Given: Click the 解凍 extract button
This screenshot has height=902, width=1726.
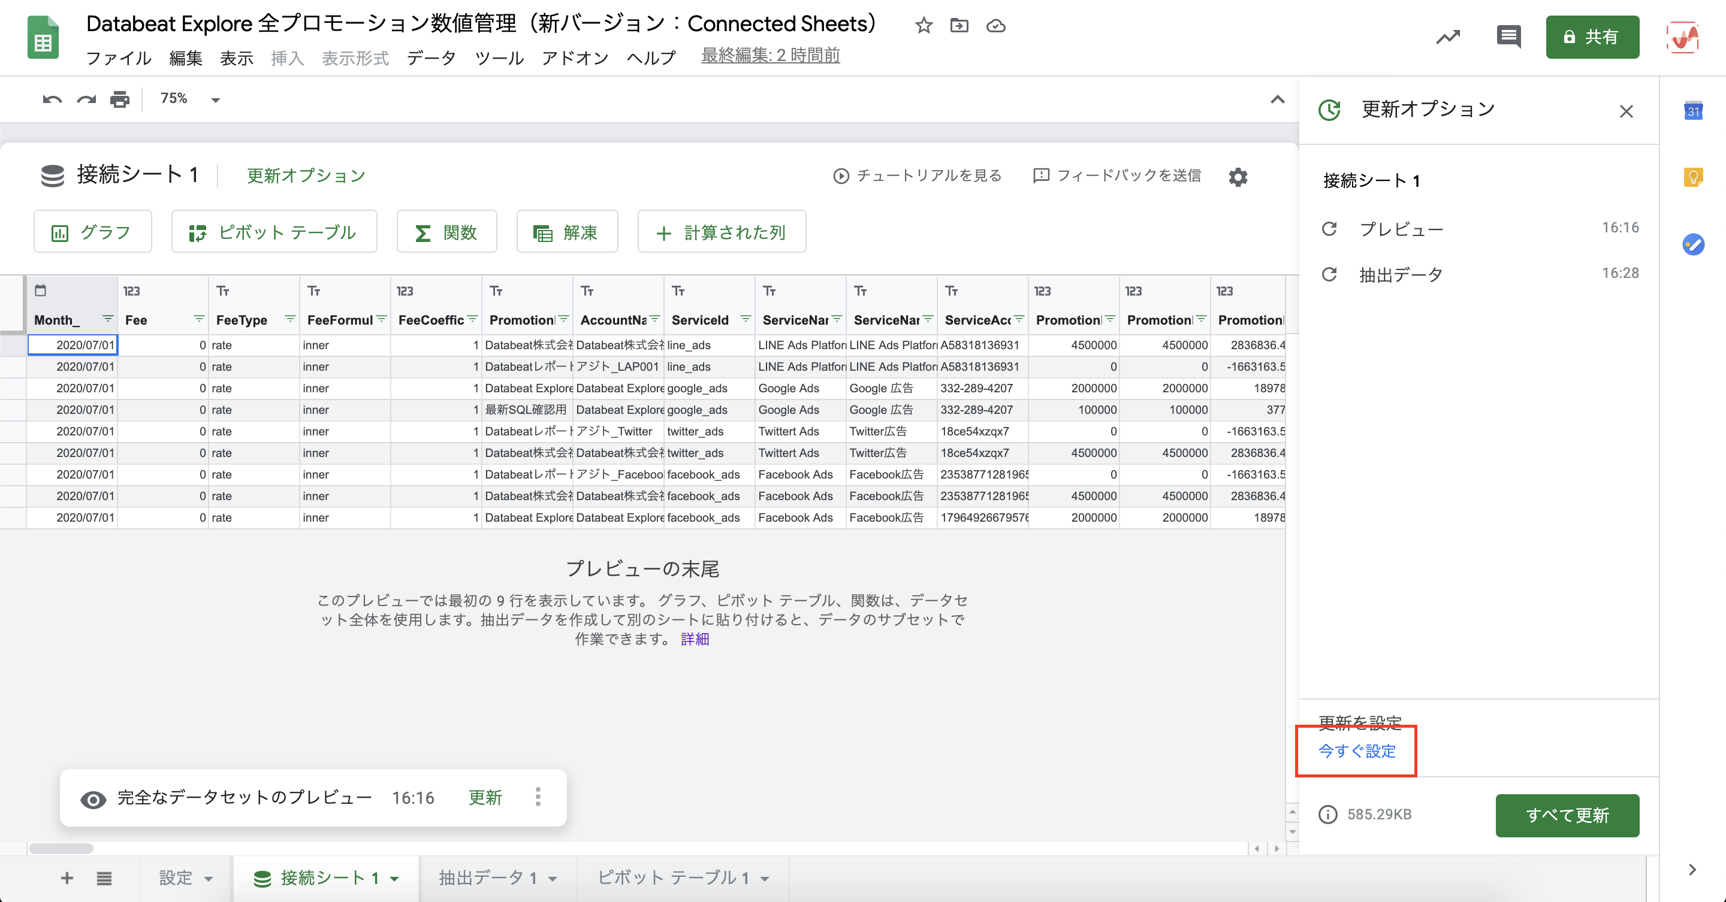Looking at the screenshot, I should pos(567,232).
